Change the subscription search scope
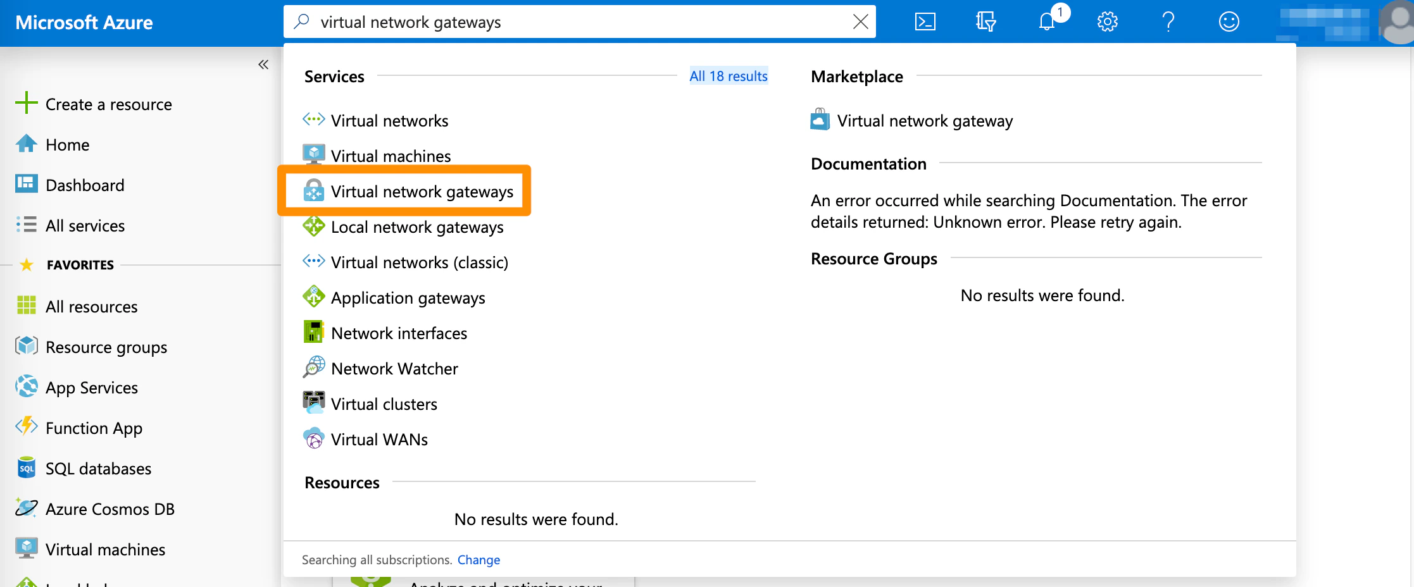1414x587 pixels. (x=479, y=559)
